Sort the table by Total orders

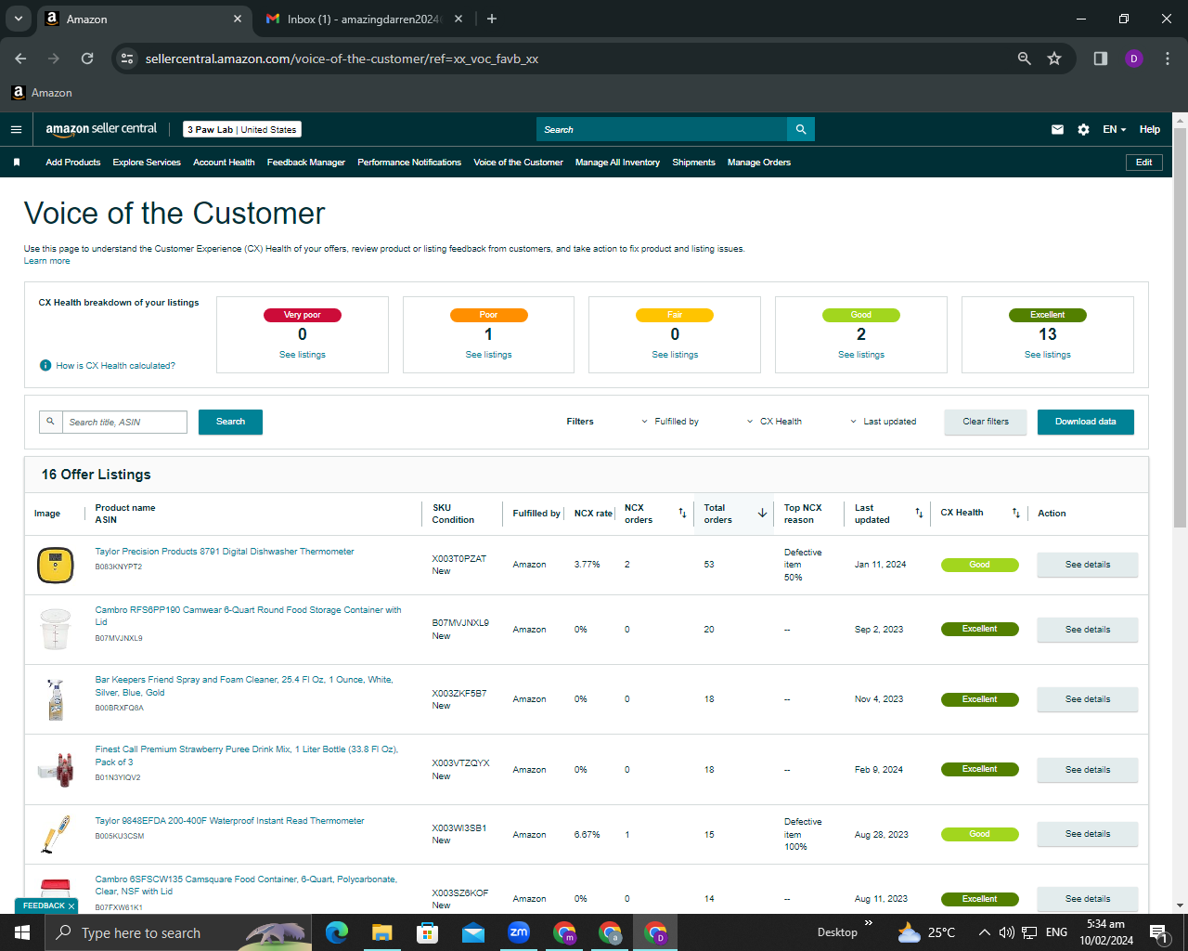(x=763, y=513)
